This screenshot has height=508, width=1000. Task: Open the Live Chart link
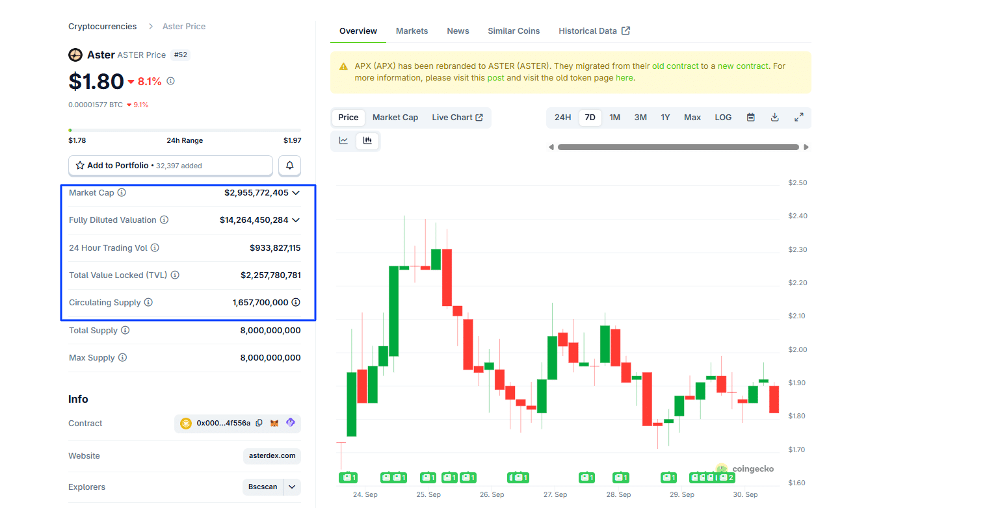coord(457,118)
